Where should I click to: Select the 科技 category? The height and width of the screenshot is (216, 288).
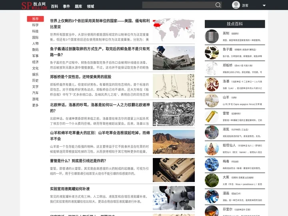pyautogui.click(x=35, y=31)
